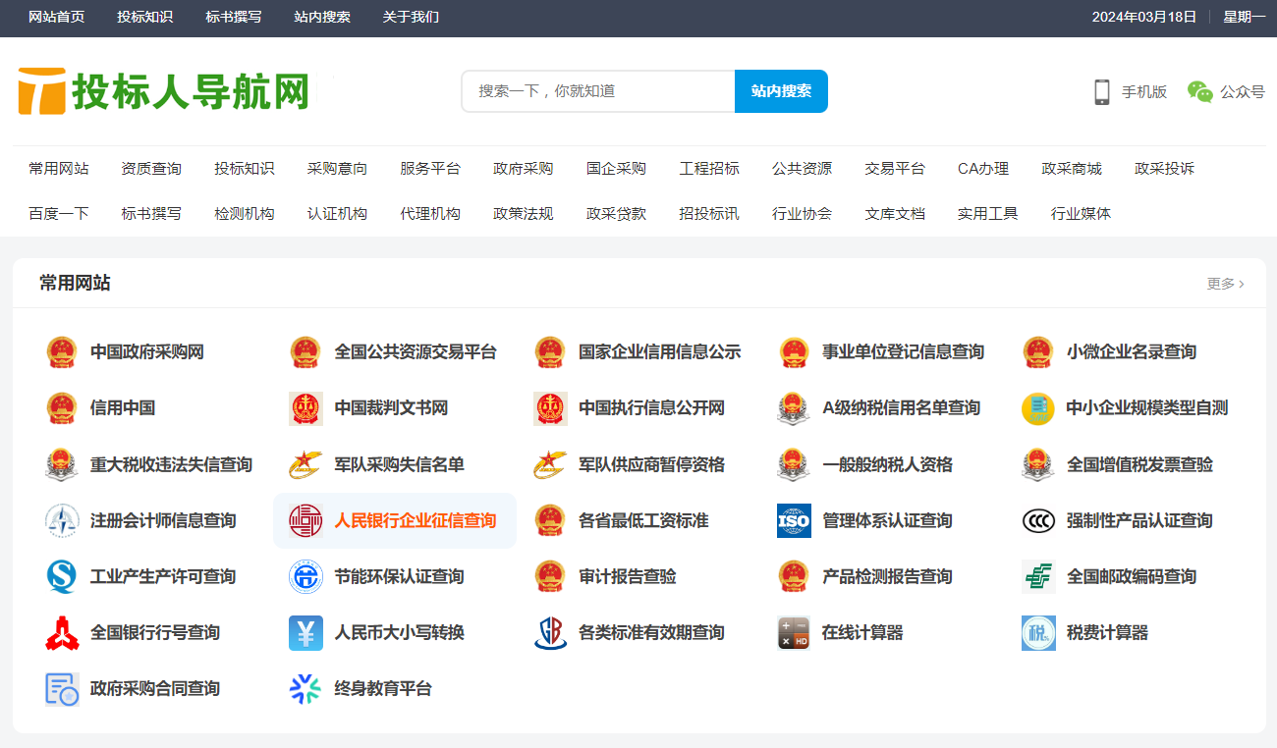Screen dimensions: 1277x748
Task: Select the 资质查询 category
Action: point(151,169)
